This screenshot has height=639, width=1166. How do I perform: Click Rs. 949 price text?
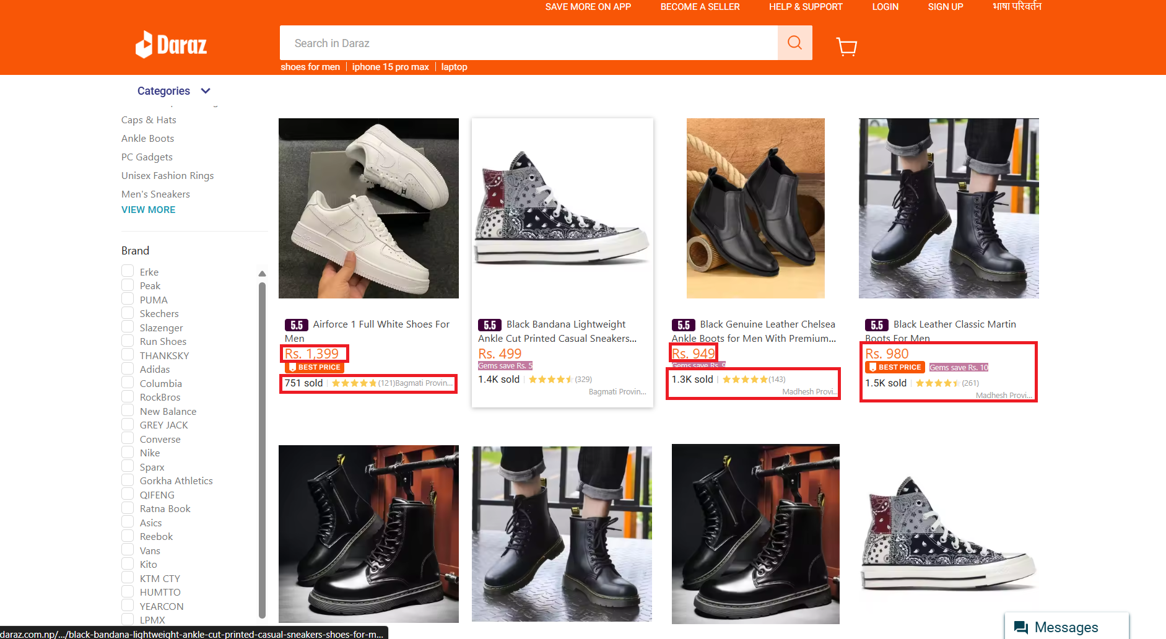tap(694, 354)
